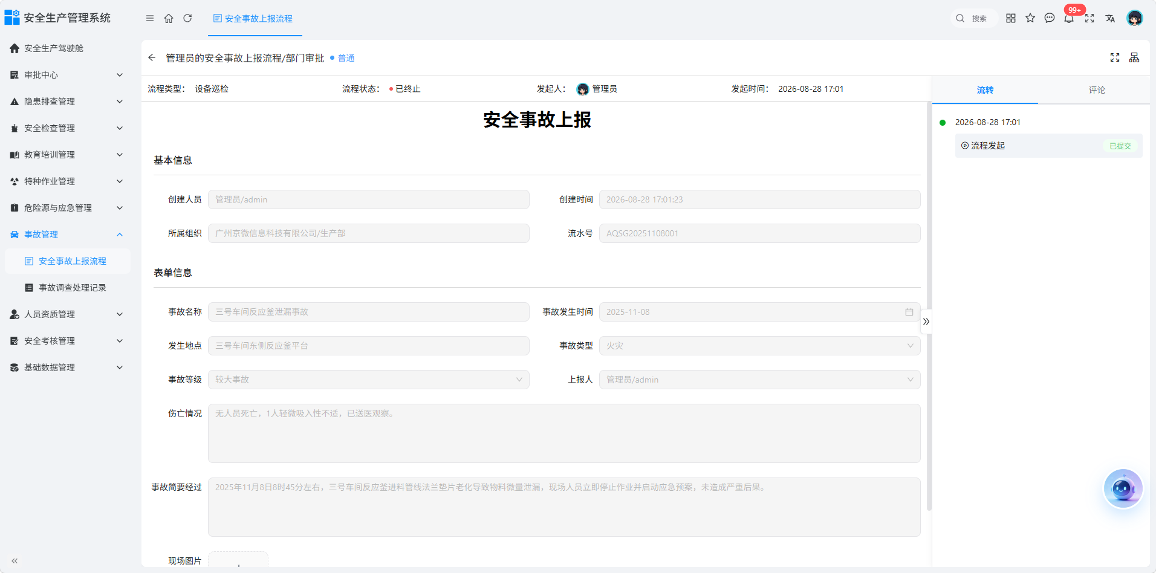The height and width of the screenshot is (573, 1156).
Task: Click the search box in header
Action: (973, 18)
